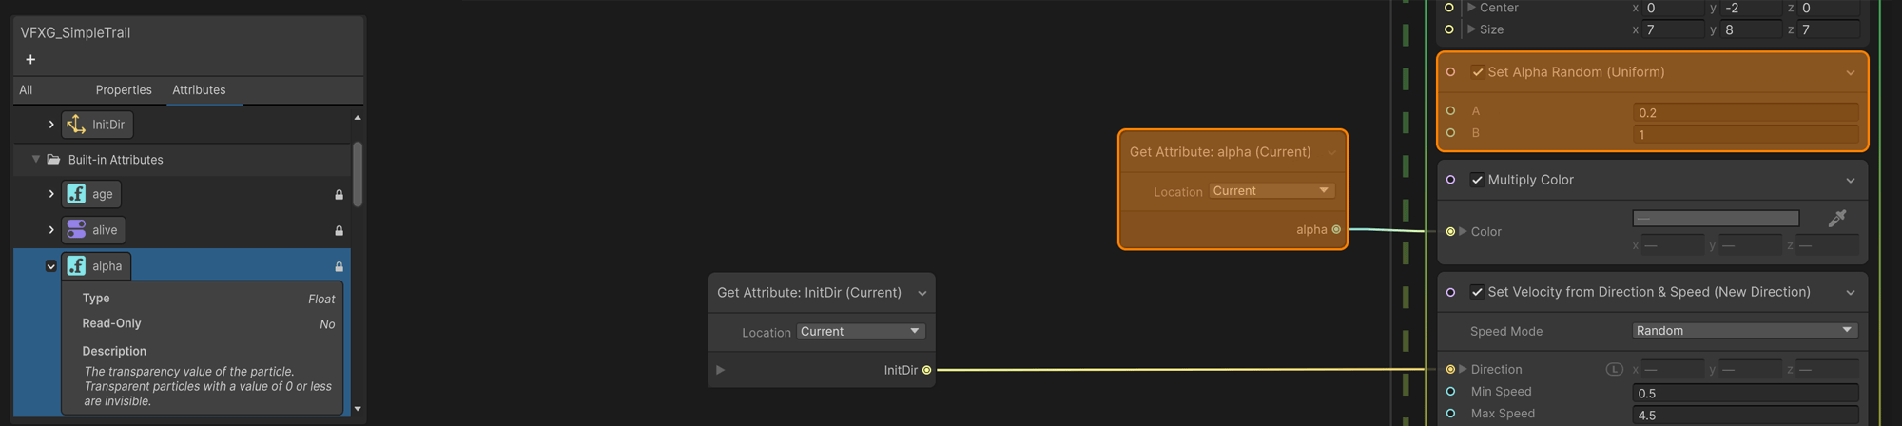Click the Direction local space L icon
1902x426 pixels.
tap(1614, 369)
